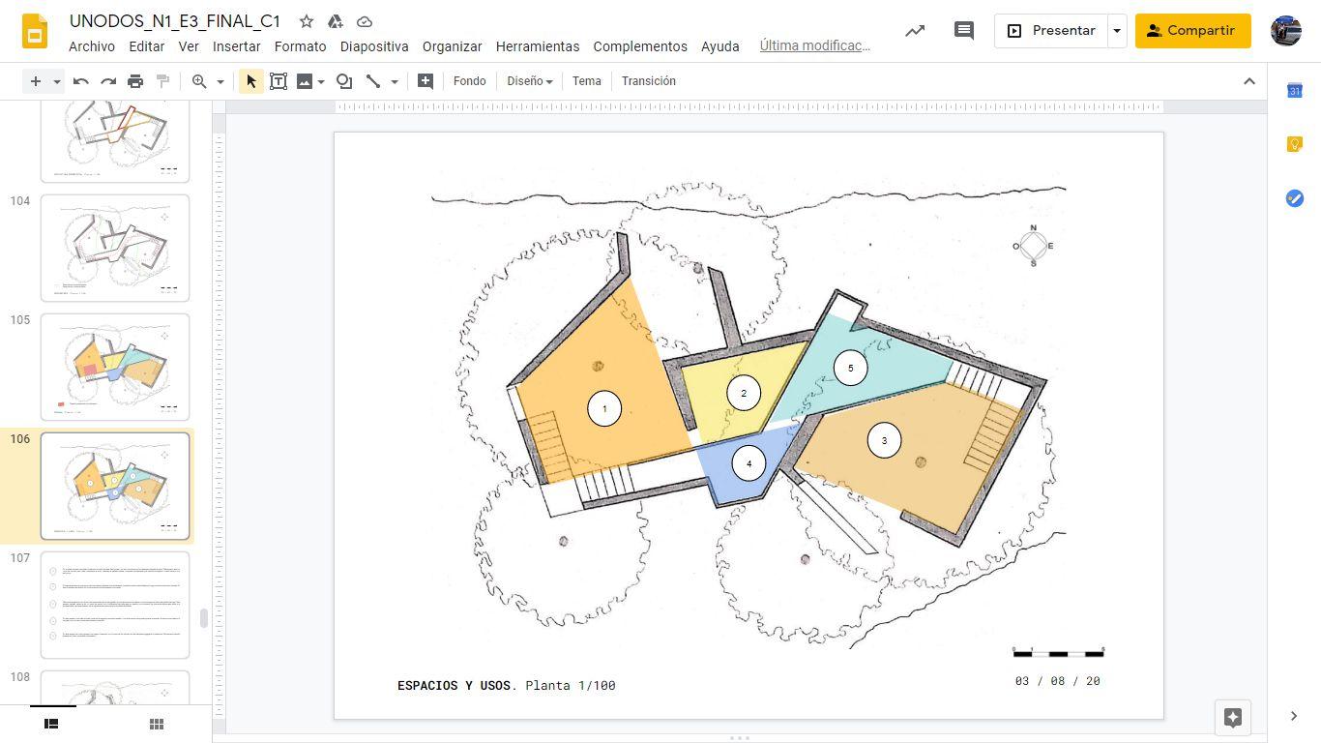Click the presentation title UNODOS_N1_E3_FINAL_C1
The height and width of the screenshot is (743, 1321).
(175, 21)
